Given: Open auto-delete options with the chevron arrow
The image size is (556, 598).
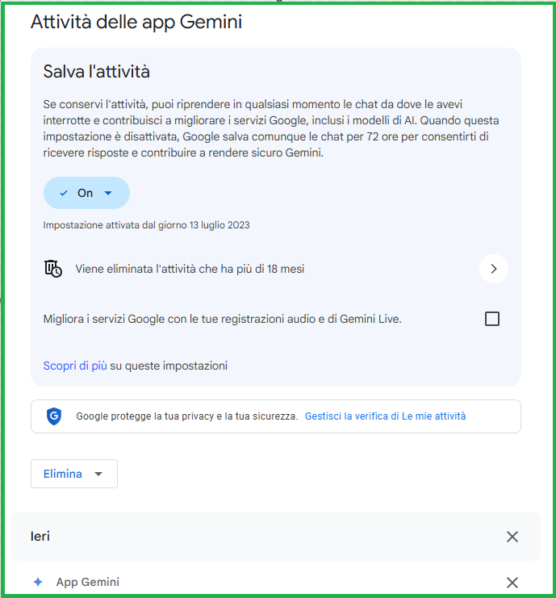Looking at the screenshot, I should click(493, 269).
